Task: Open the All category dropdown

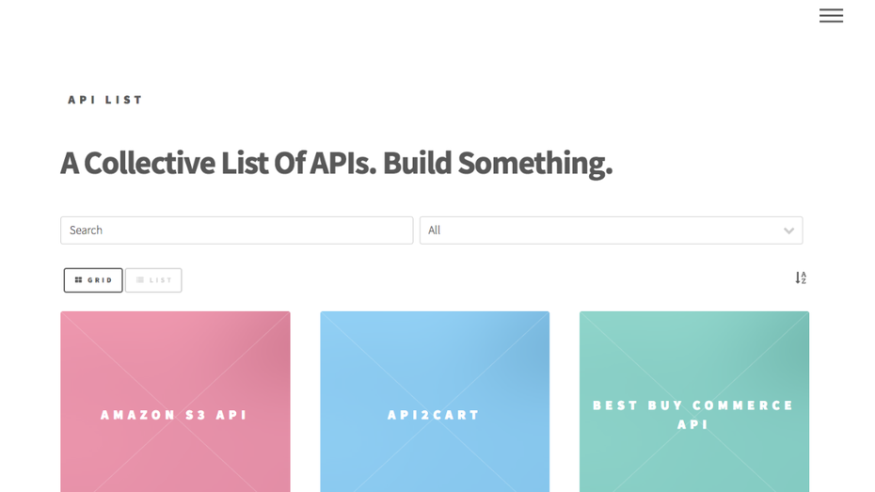Action: (x=610, y=230)
